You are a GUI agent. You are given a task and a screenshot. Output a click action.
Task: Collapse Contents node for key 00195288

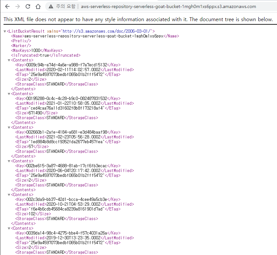click(x=9, y=94)
